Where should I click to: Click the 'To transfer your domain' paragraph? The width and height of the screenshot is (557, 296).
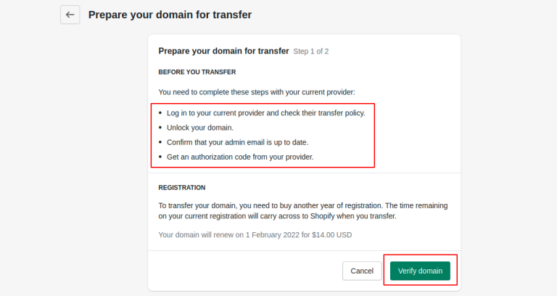click(x=303, y=211)
